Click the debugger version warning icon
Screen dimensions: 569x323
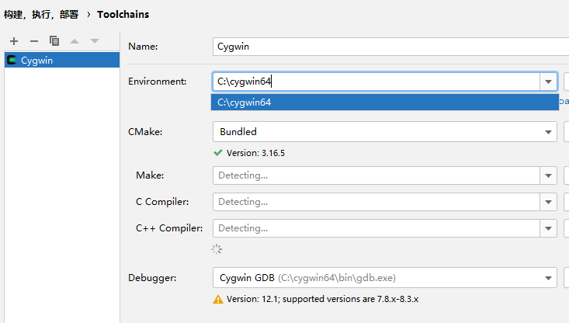click(218, 299)
